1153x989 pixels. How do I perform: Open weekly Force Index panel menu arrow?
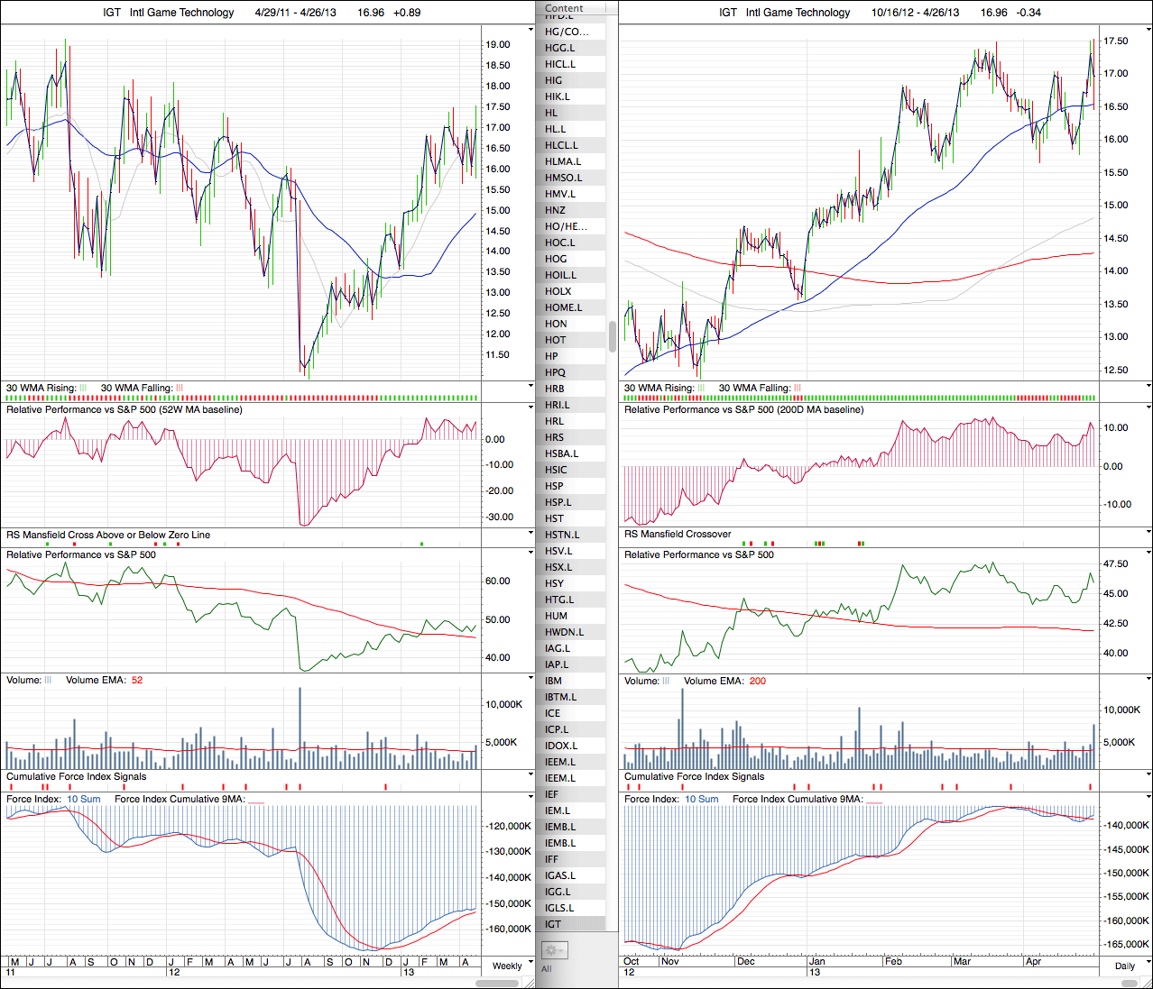[530, 797]
